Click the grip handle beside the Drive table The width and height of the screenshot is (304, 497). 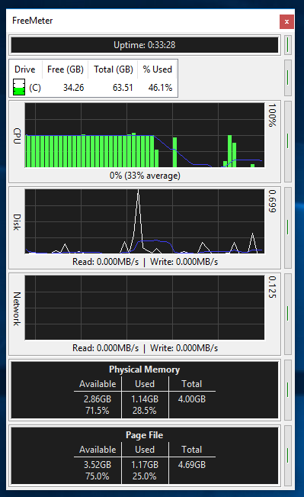pos(287,78)
